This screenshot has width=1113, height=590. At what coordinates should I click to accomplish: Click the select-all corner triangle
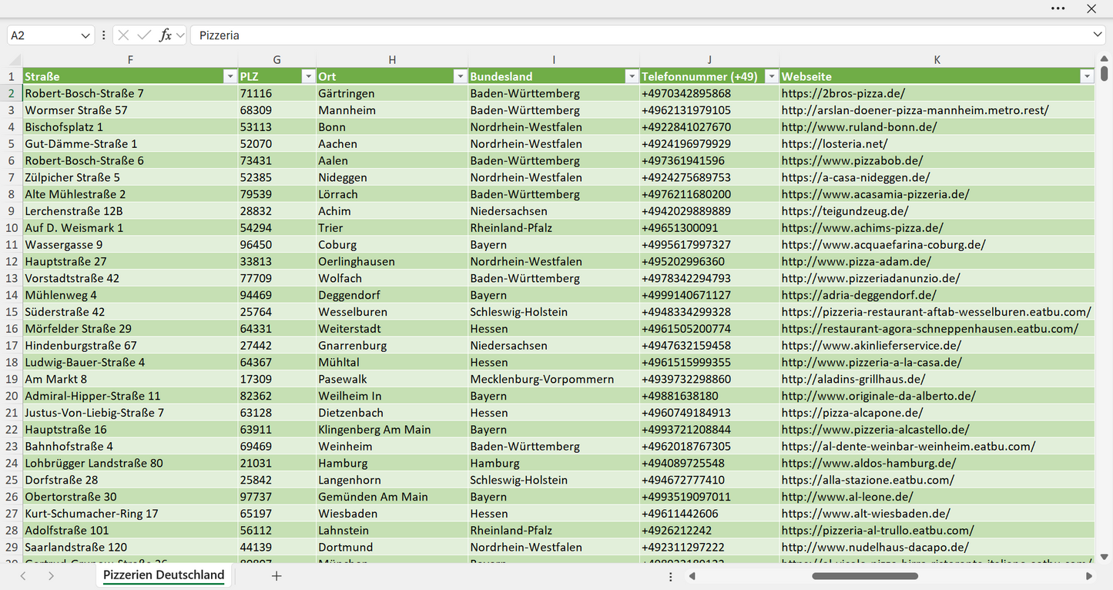pyautogui.click(x=15, y=60)
